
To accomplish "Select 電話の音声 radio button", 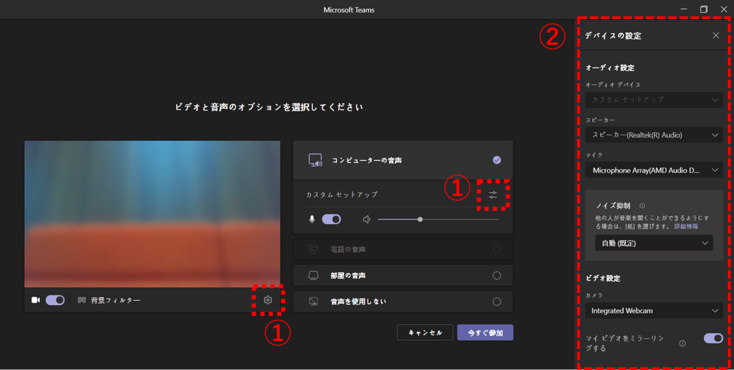I will 497,249.
